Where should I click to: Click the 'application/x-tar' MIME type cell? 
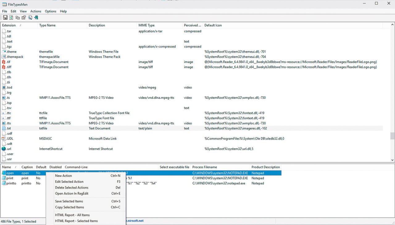150,31
